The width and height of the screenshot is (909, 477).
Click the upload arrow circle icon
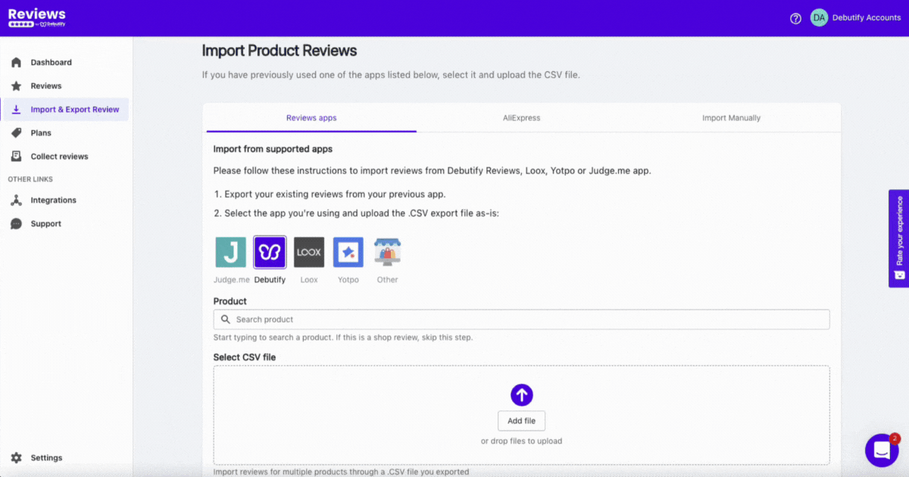click(x=521, y=394)
